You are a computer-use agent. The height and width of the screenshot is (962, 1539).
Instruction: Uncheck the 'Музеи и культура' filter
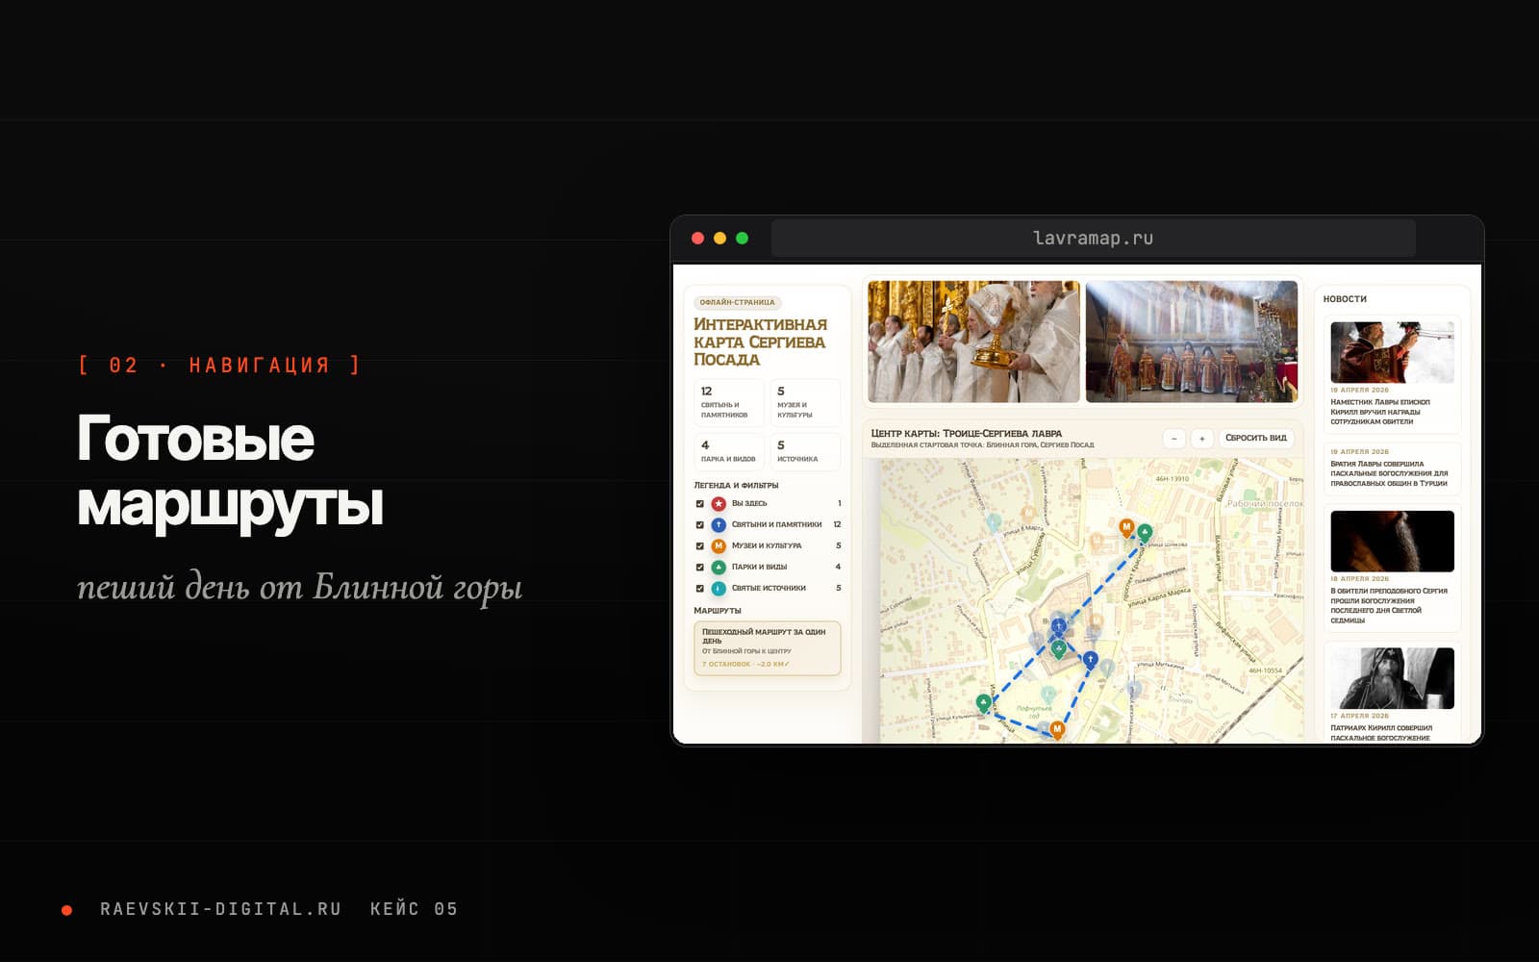[x=699, y=546]
